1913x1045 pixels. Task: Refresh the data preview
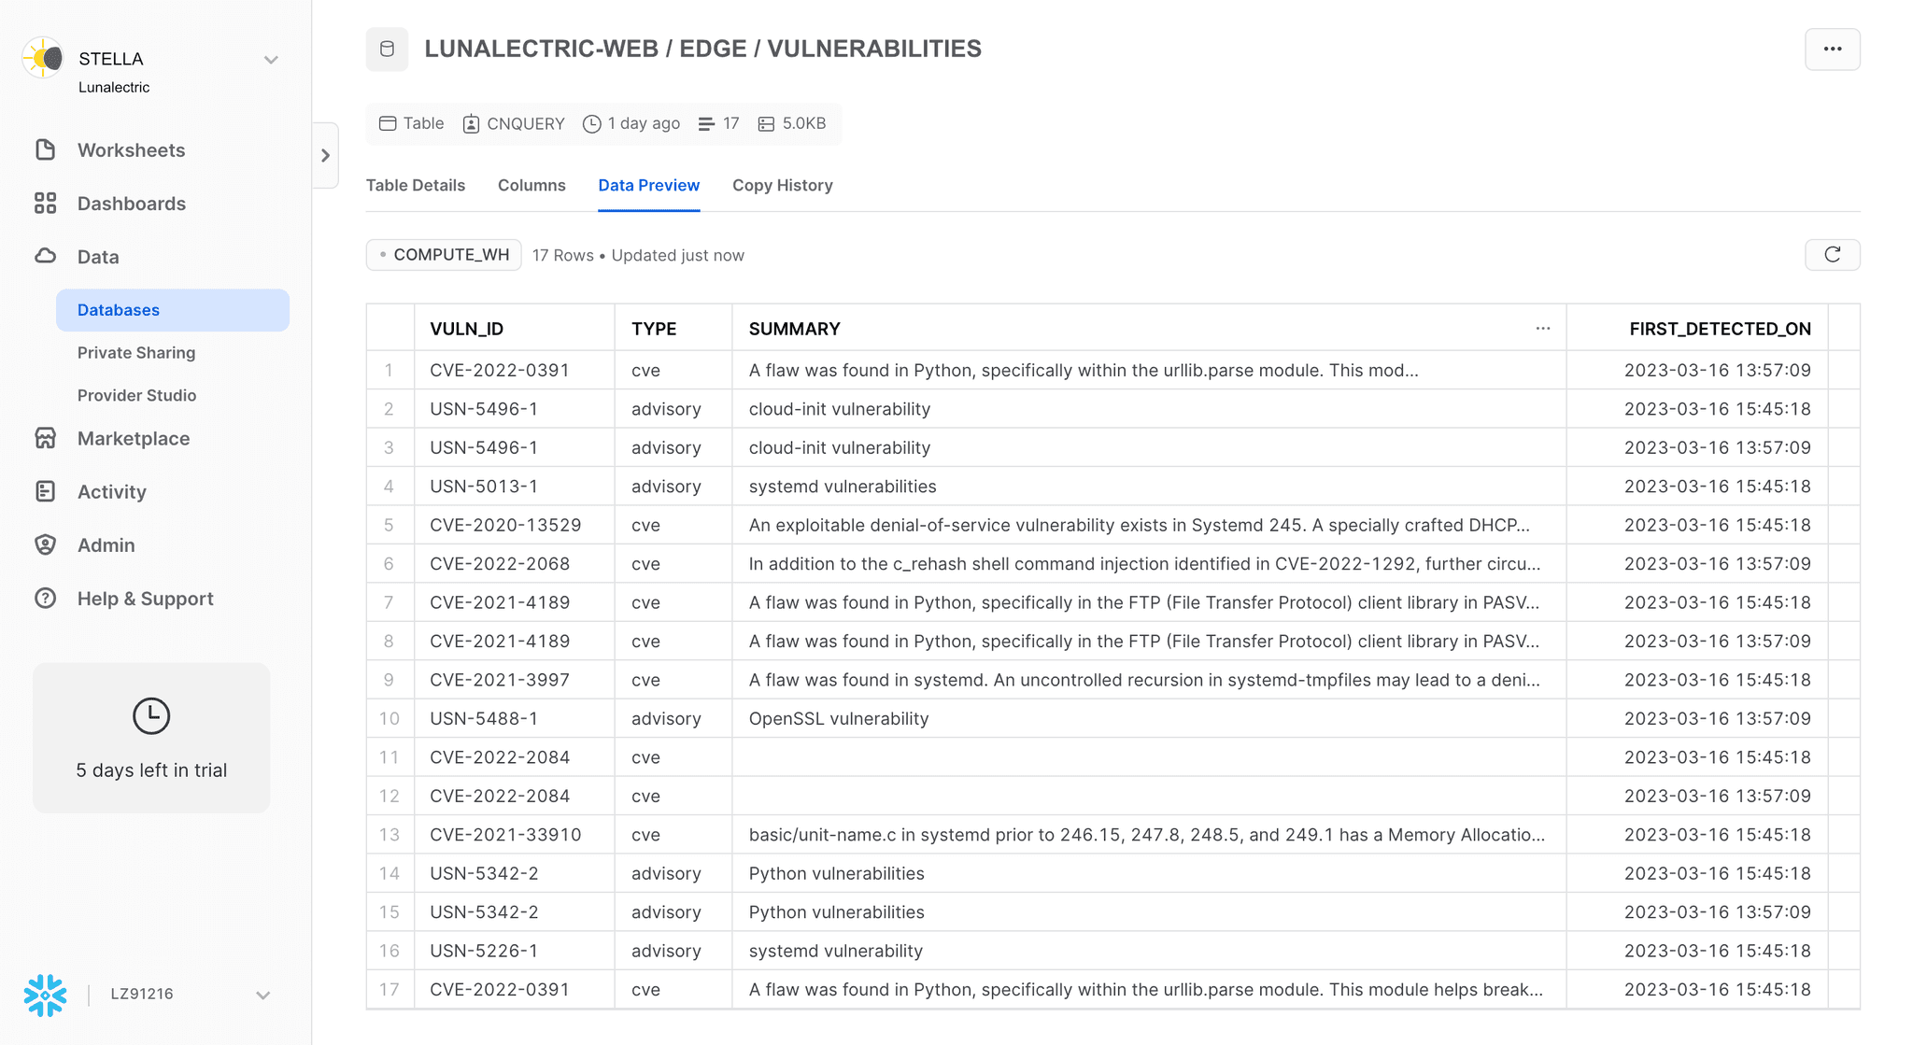coord(1832,255)
